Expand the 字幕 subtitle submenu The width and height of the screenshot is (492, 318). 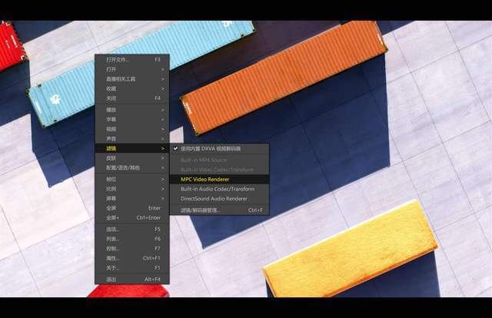click(132, 120)
